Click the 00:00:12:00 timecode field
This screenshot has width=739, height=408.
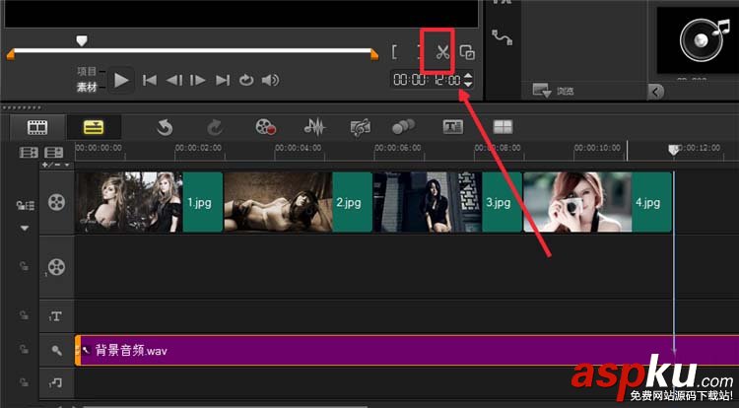[427, 80]
